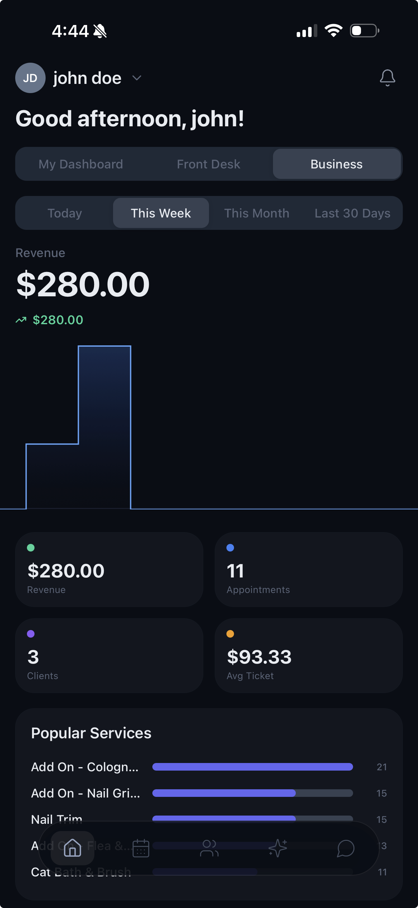The image size is (418, 908).
Task: Switch to the Front Desk tab
Action: (x=209, y=164)
